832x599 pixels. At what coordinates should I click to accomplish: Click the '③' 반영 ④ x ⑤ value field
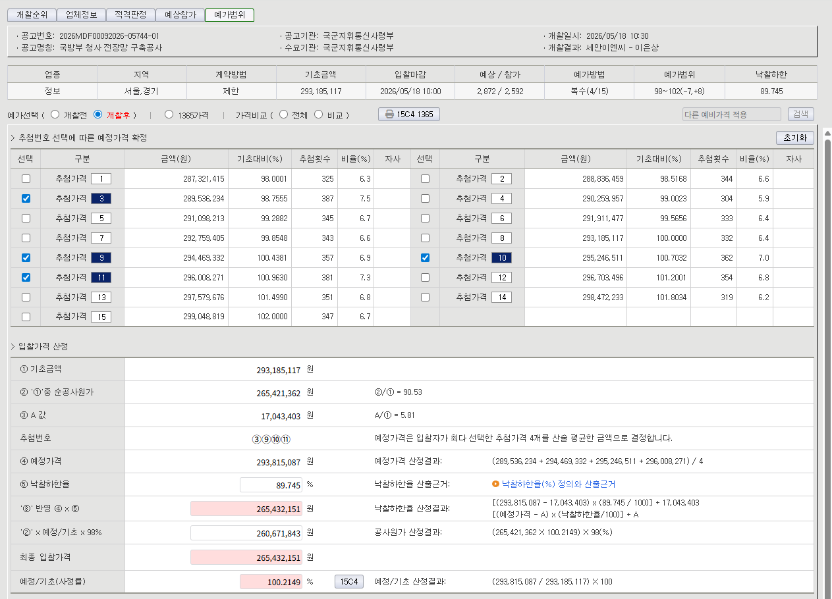point(246,509)
